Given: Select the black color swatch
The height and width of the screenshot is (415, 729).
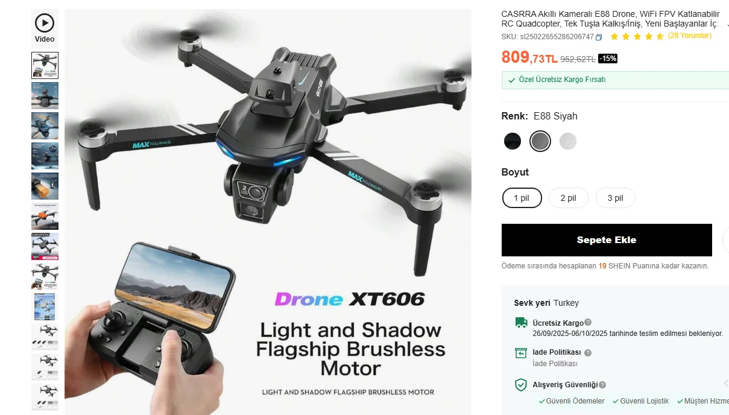Looking at the screenshot, I should 513,141.
